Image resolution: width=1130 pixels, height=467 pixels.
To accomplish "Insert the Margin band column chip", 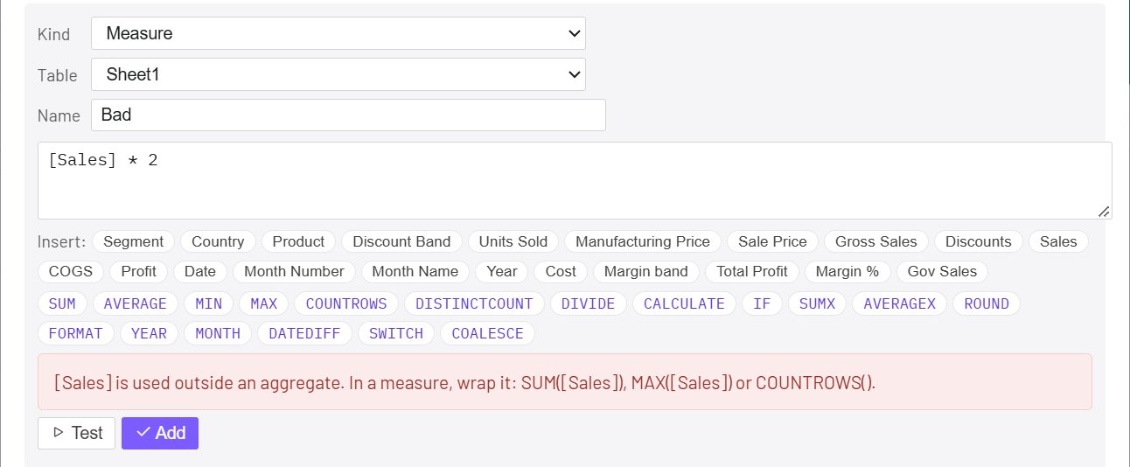I will tap(645, 271).
